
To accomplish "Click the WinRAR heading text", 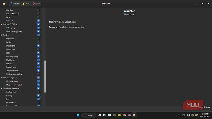I will pyautogui.click(x=129, y=11).
